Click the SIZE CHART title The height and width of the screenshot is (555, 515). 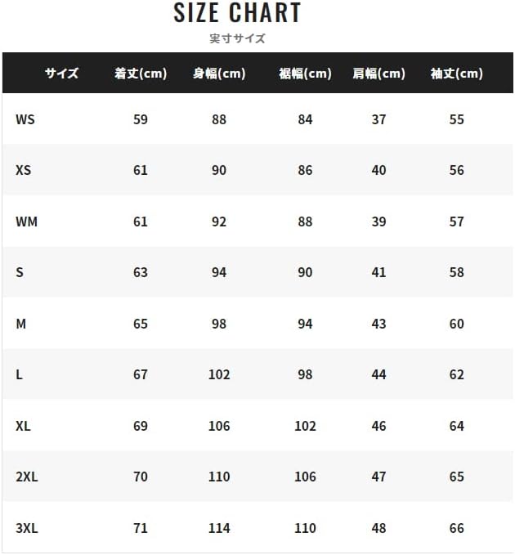click(x=237, y=13)
